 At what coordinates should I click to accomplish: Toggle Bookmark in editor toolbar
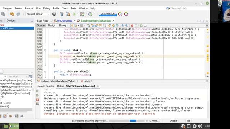[x=118, y=25]
